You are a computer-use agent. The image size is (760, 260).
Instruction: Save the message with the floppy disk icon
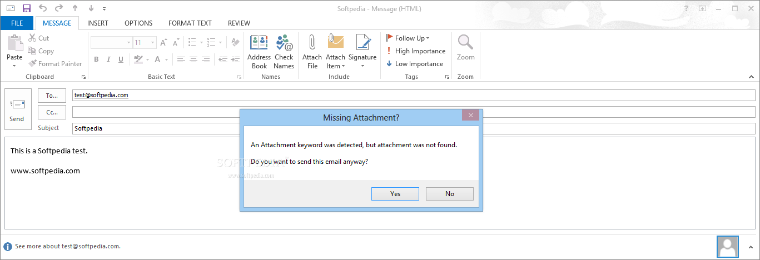(26, 8)
